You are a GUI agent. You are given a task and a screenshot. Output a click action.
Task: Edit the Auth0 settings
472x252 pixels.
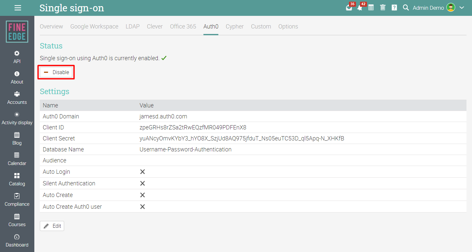(x=52, y=226)
